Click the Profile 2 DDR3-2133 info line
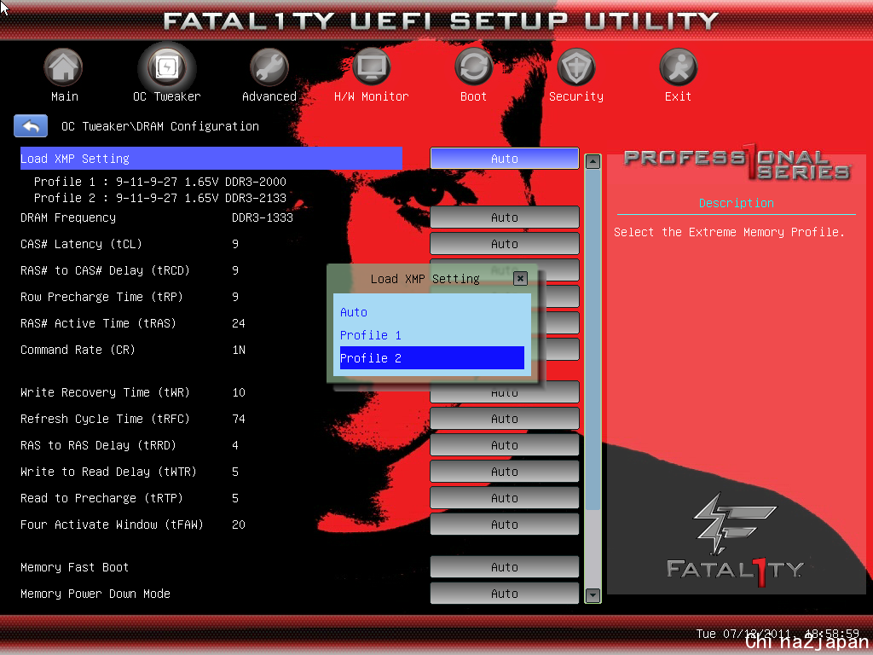Viewport: 873px width, 655px height. tap(159, 198)
